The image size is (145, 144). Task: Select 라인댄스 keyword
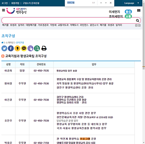pyautogui.click(x=84, y=25)
